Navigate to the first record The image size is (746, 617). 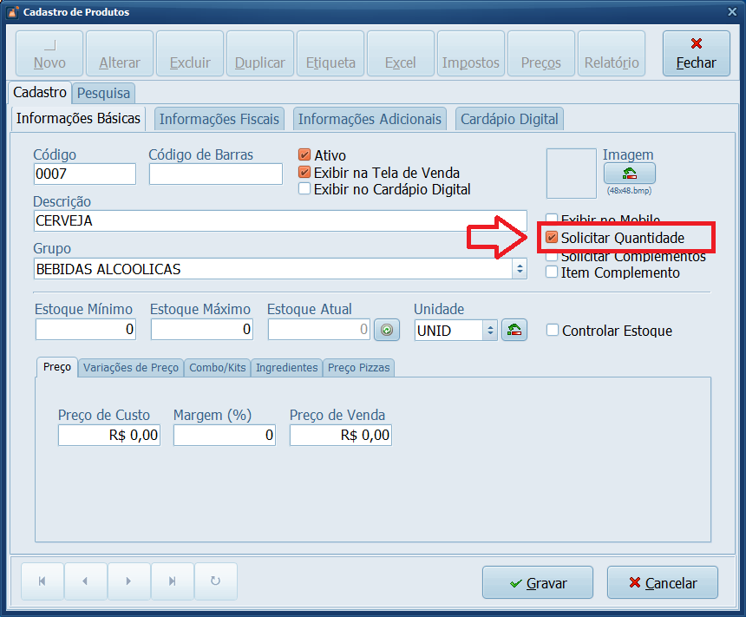coord(42,581)
